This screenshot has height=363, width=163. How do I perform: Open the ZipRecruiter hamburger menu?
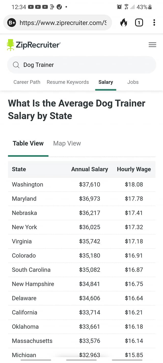[x=152, y=45]
